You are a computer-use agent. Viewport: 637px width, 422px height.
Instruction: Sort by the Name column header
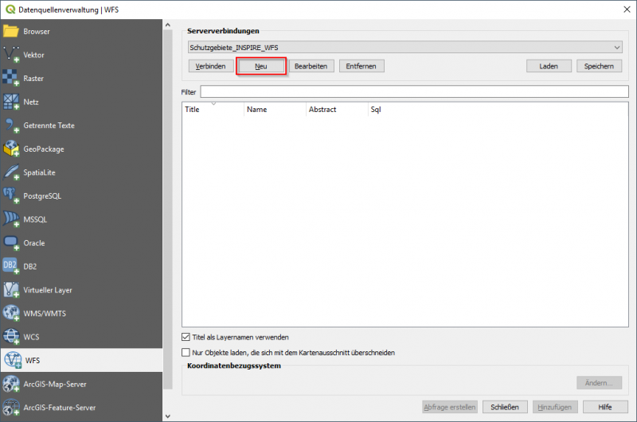pos(275,110)
